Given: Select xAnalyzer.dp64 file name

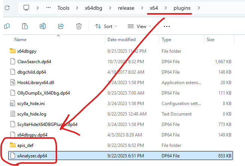Looking at the screenshot, I should click(x=32, y=156).
